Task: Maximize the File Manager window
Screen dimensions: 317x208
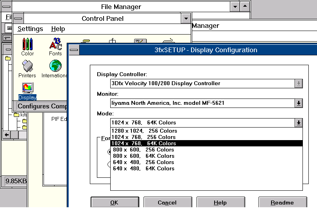Action: (x=245, y=7)
